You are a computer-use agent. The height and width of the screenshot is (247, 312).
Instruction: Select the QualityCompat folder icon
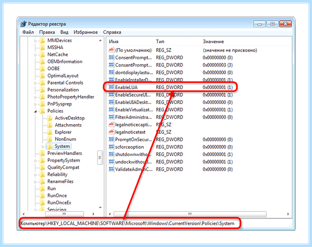[x=42, y=167]
